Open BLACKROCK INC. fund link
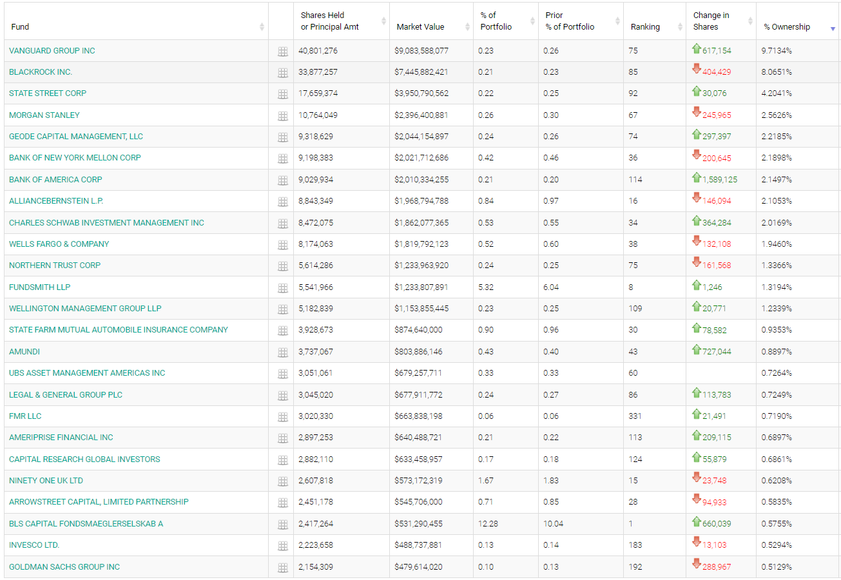Image resolution: width=841 pixels, height=580 pixels. point(41,72)
